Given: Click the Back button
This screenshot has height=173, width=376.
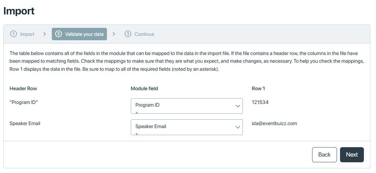Looking at the screenshot, I should pyautogui.click(x=324, y=155).
